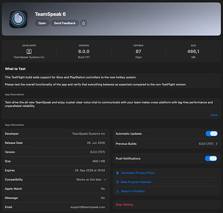This screenshot has width=223, height=213.
Task: Click the privacy policy hand icon
Action: click(x=117, y=173)
